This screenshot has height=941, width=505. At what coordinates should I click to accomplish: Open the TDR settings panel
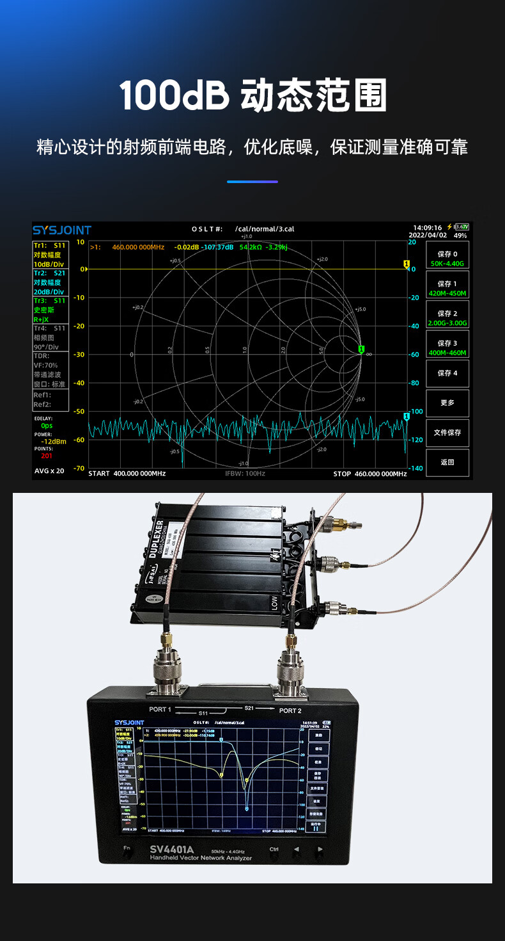point(49,370)
